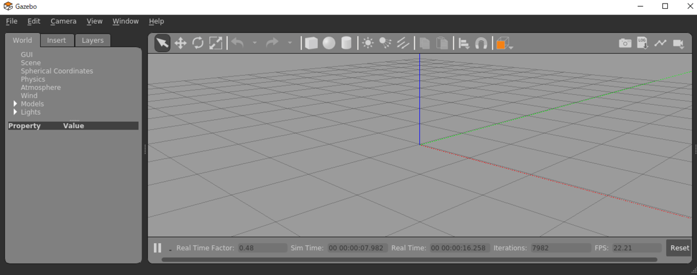Insert a box shape

pos(311,43)
